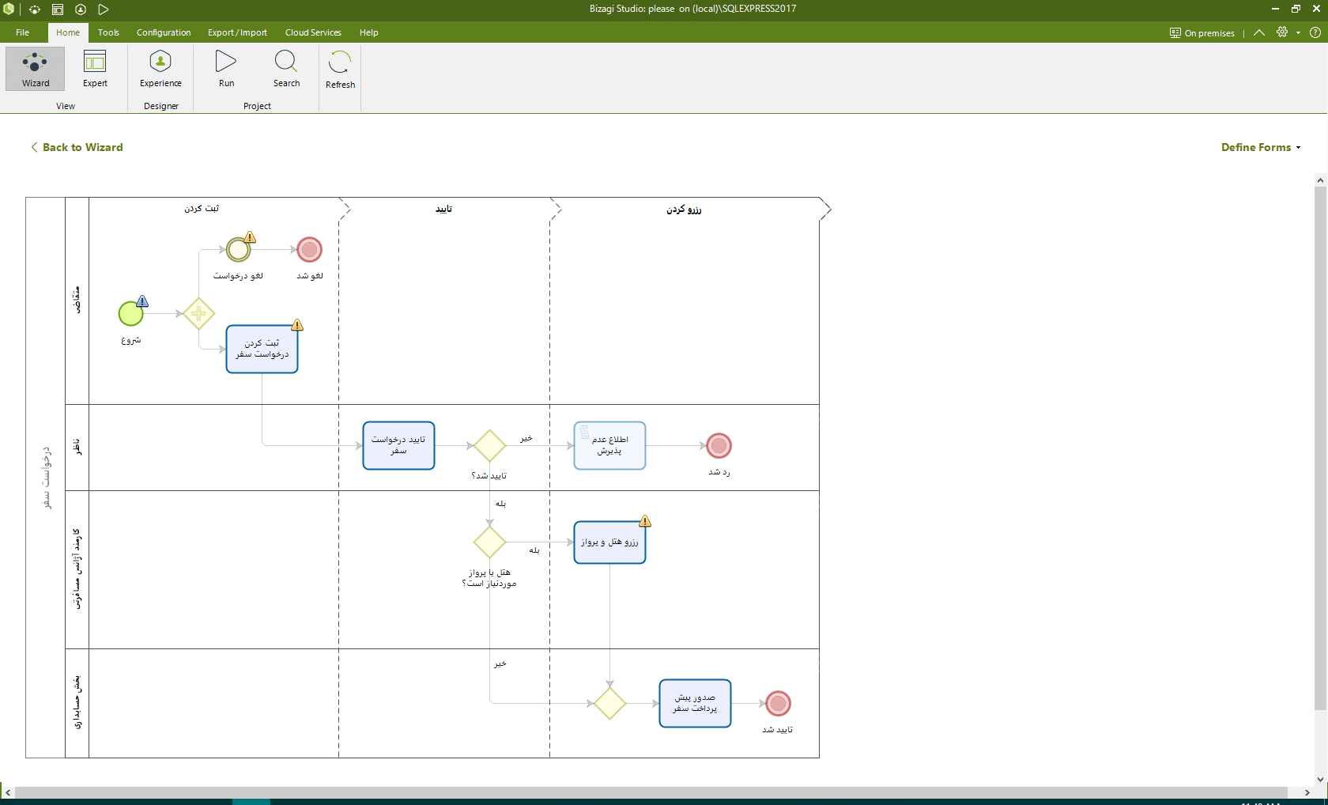Open dropdown arrow next to settings gear
1328x805 pixels.
point(1298,32)
